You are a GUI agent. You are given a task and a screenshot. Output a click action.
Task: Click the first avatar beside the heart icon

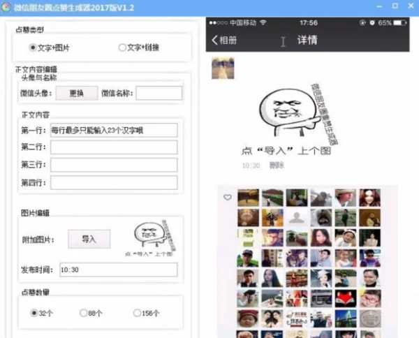point(248,198)
